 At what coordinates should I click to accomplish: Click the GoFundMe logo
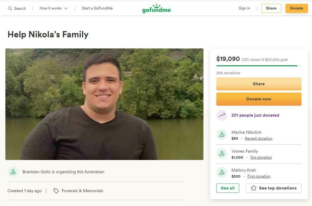156,9
